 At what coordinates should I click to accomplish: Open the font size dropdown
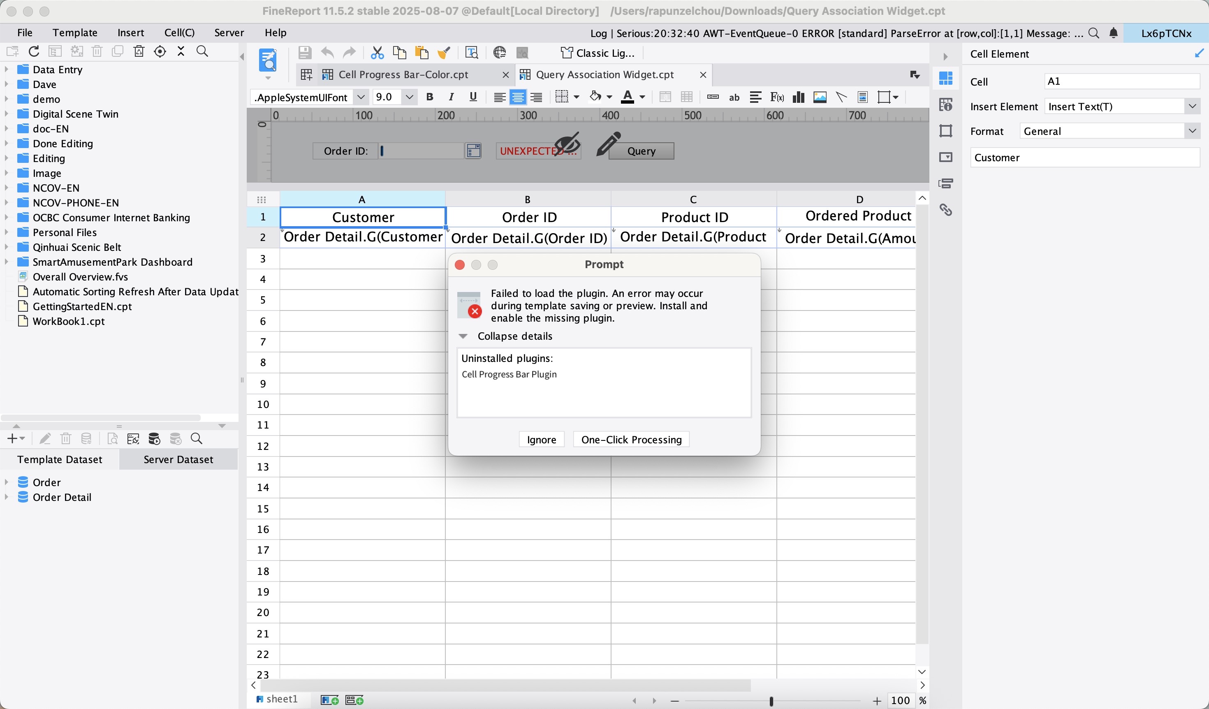tap(409, 97)
